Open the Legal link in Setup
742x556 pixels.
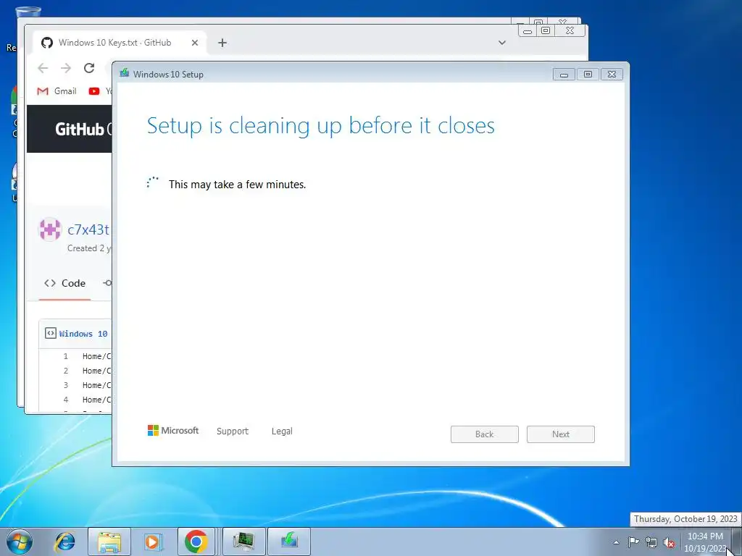coord(282,431)
